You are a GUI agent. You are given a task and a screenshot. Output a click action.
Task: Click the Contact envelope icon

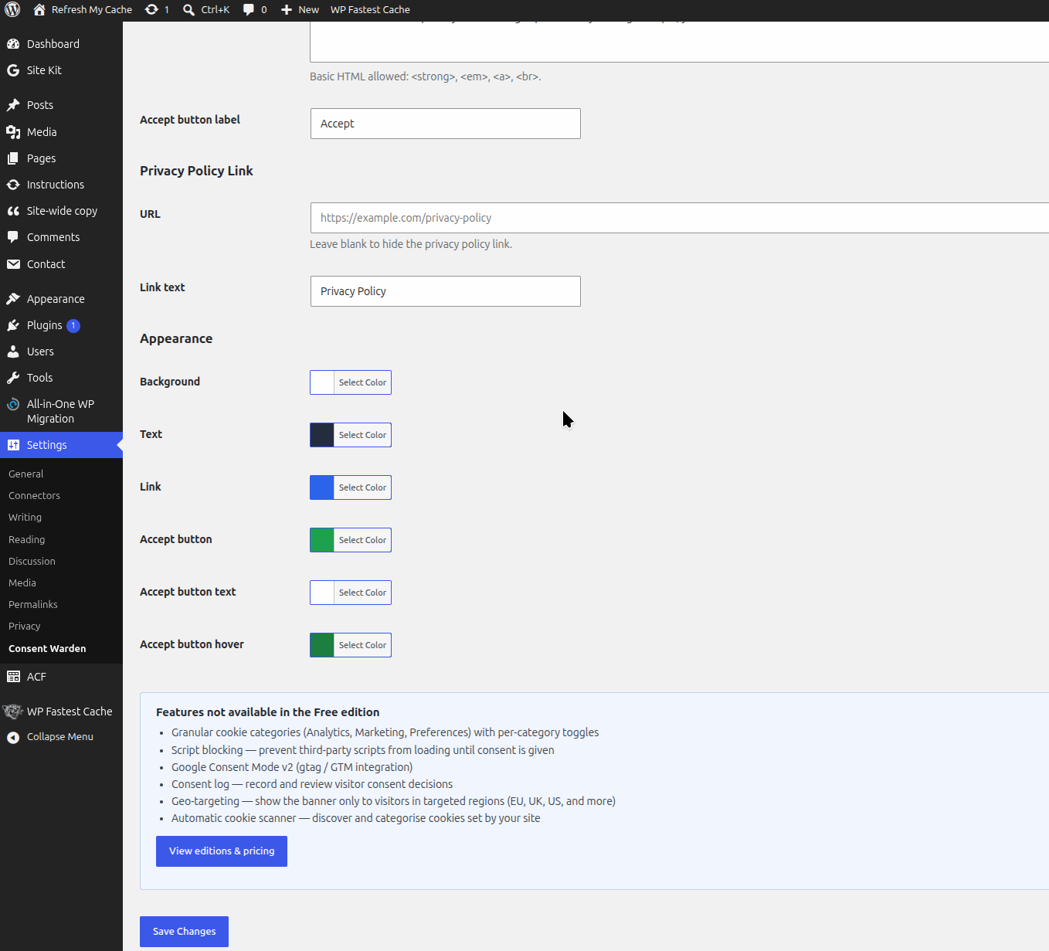[13, 264]
